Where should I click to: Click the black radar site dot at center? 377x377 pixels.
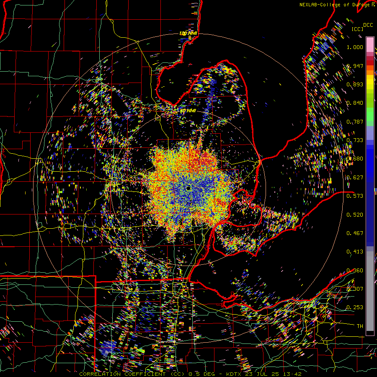[188, 188]
